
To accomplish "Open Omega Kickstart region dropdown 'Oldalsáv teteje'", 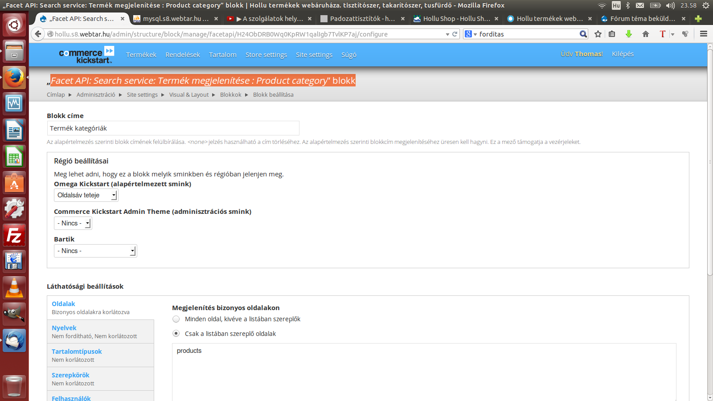I will click(86, 195).
